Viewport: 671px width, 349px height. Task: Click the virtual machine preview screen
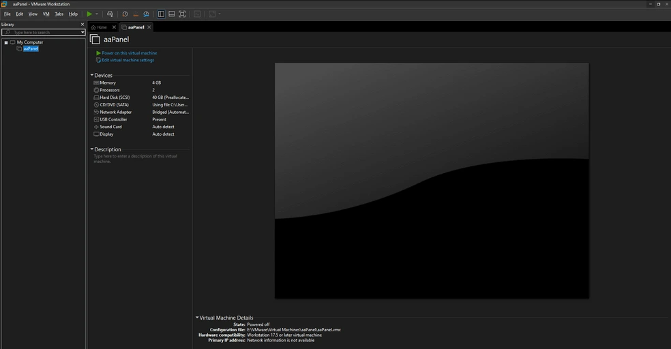click(432, 181)
